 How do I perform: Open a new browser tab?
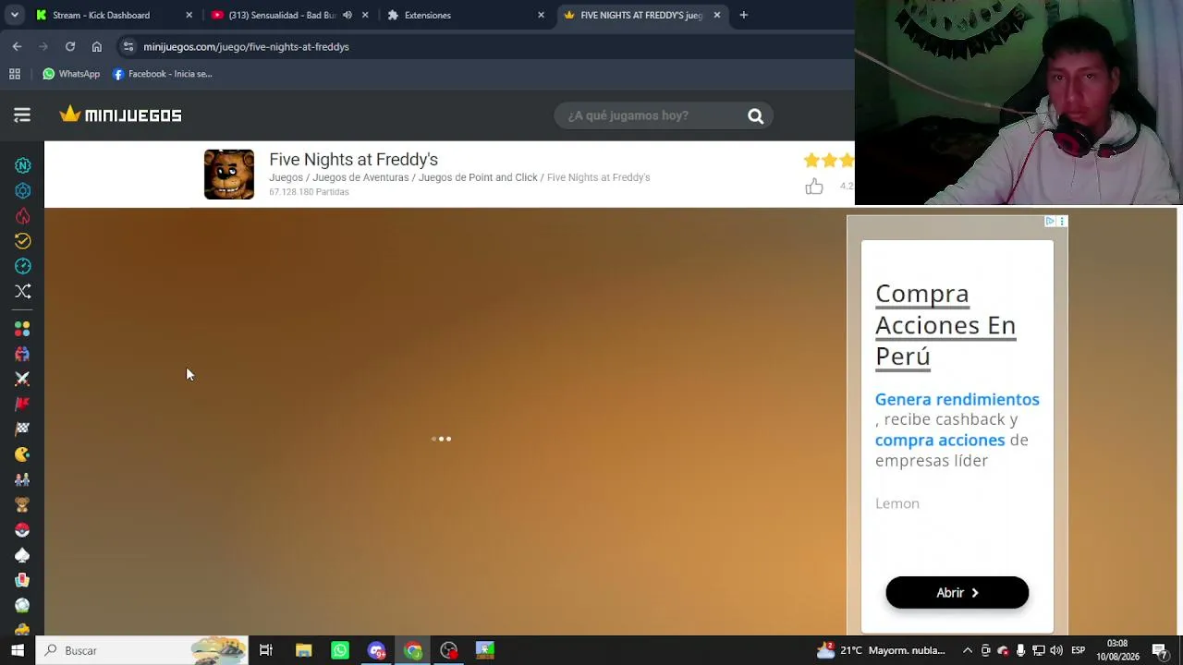point(743,15)
